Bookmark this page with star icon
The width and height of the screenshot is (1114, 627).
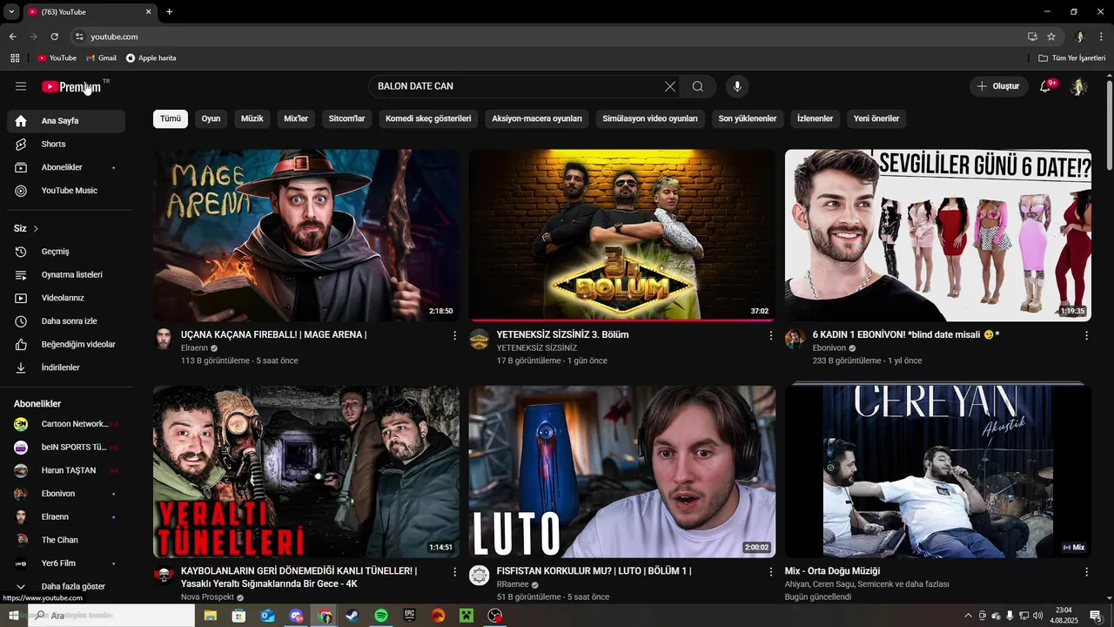(1051, 37)
